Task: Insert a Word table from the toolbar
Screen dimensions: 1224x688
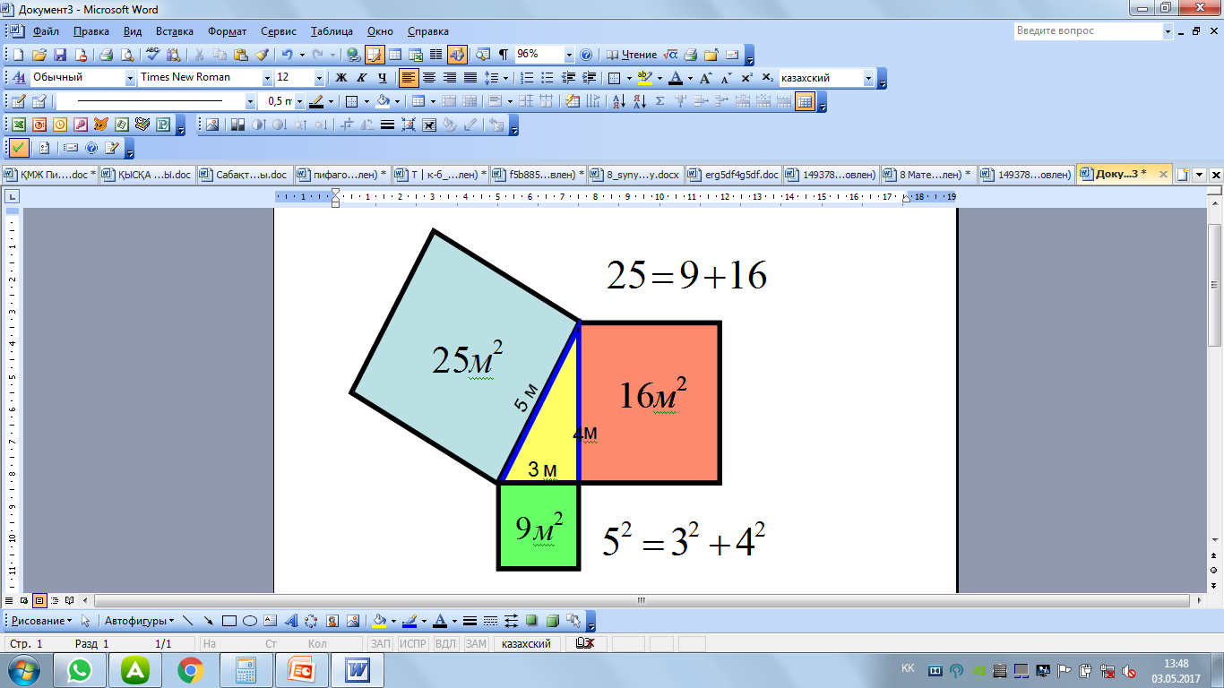Action: pyautogui.click(x=394, y=55)
